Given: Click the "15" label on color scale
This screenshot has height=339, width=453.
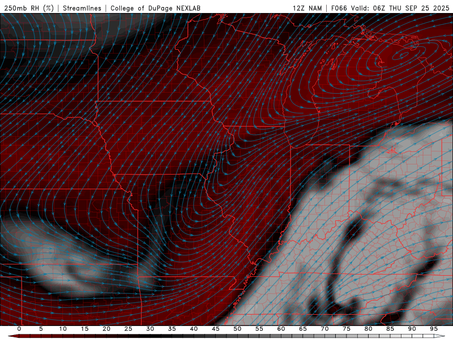Looking at the screenshot, I should coord(84,329).
